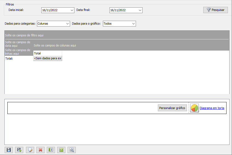Click the red X delete icon
Image resolution: width=232 pixels, height=155 pixels.
40,150
